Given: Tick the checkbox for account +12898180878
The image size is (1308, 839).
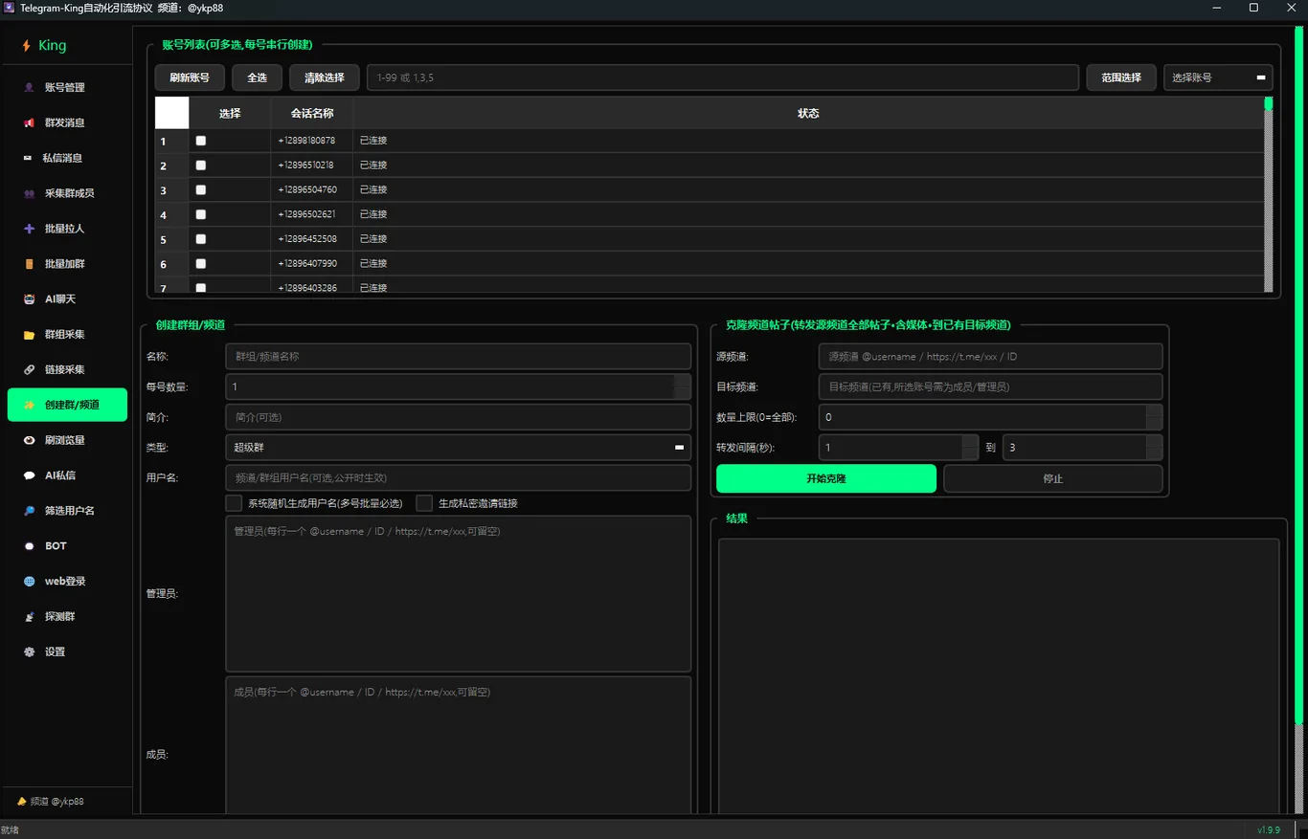Looking at the screenshot, I should pyautogui.click(x=200, y=141).
